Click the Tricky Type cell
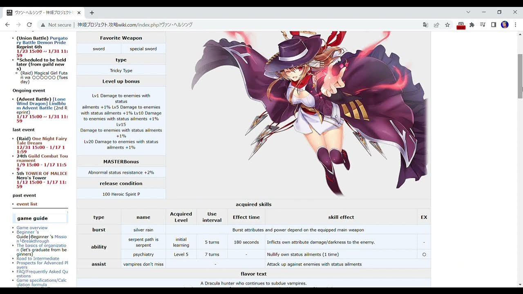Screen dimensions: 523x294 121,71
